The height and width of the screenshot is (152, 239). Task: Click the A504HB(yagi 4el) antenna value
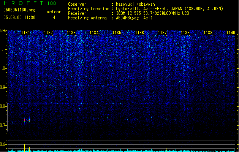click(x=134, y=18)
